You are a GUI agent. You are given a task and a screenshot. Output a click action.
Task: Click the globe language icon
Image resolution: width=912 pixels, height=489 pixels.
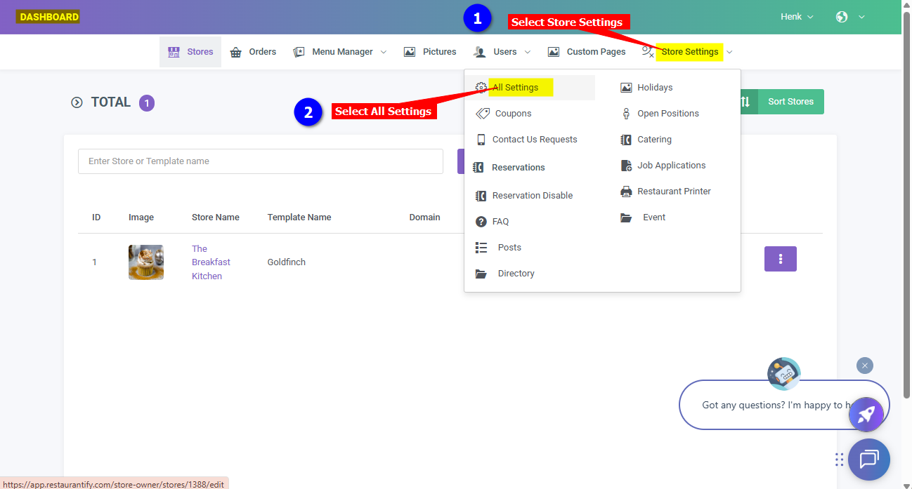pos(842,17)
